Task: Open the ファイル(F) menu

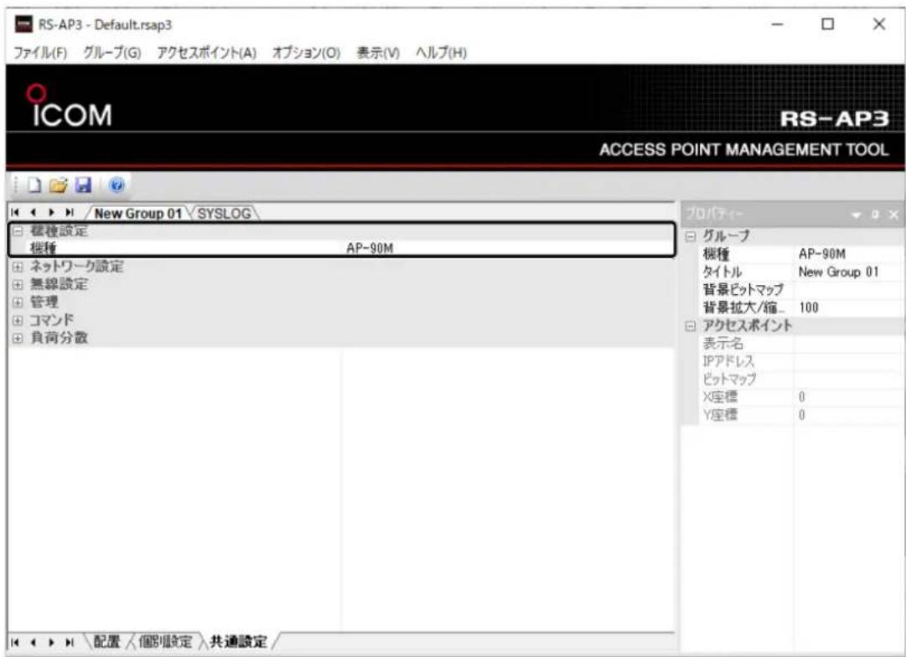Action: [x=40, y=53]
